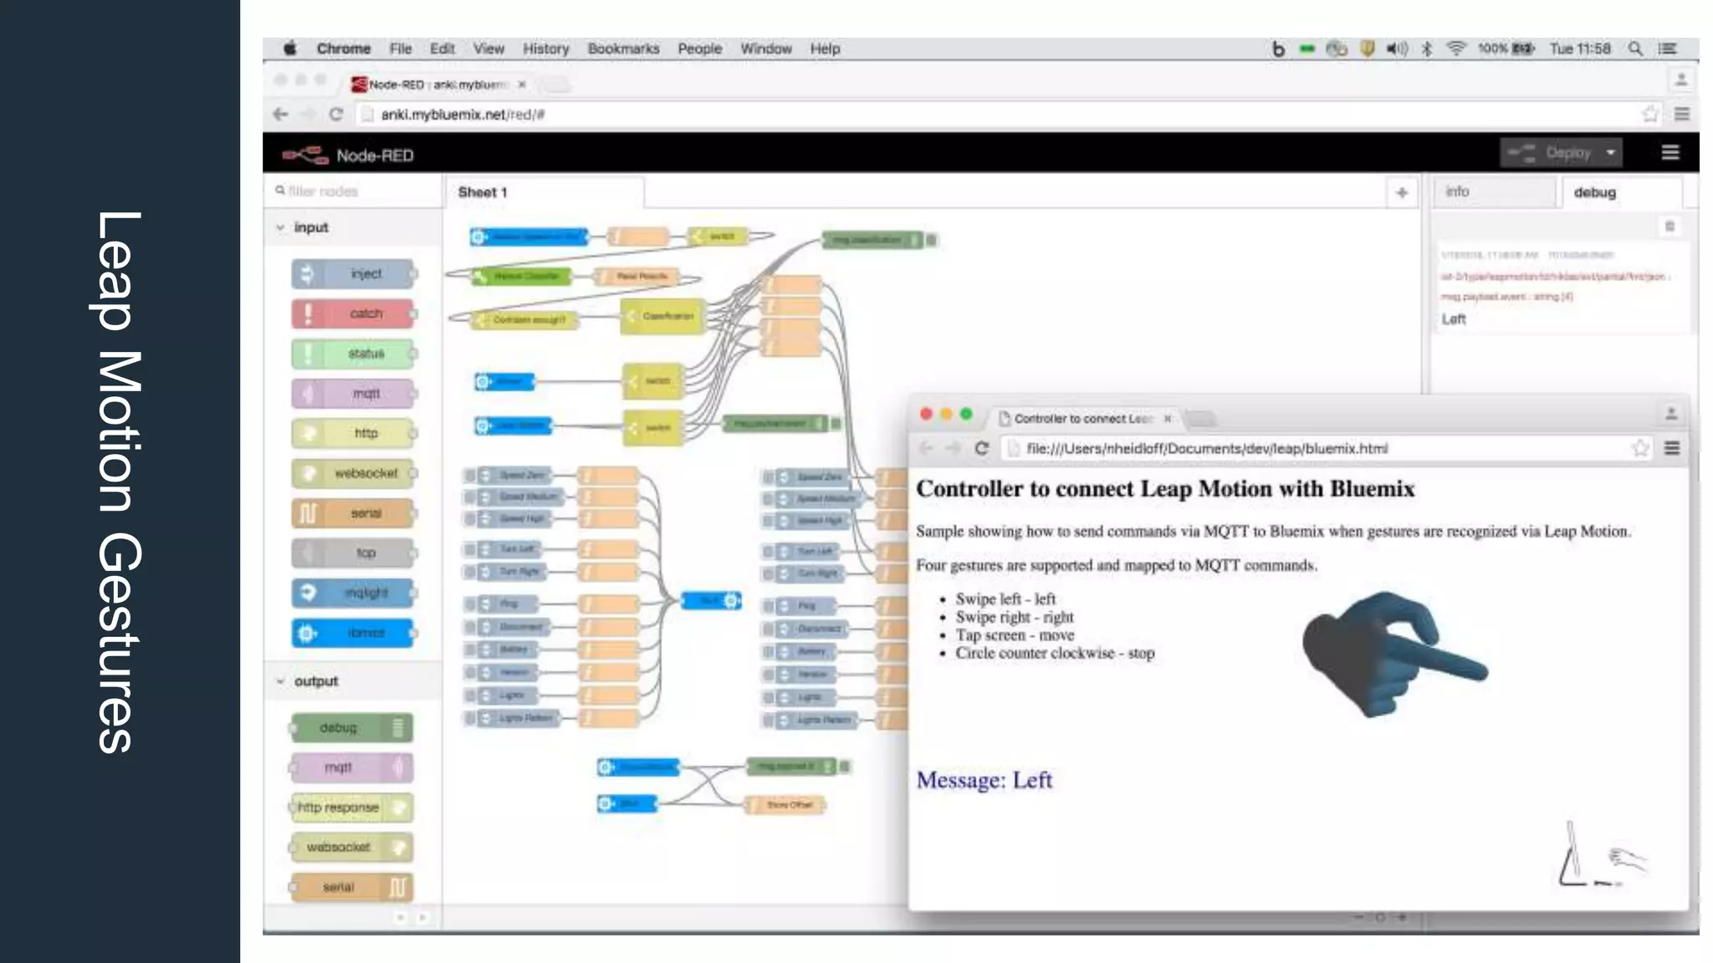Collapse the output palette category
The image size is (1713, 963).
point(280,681)
